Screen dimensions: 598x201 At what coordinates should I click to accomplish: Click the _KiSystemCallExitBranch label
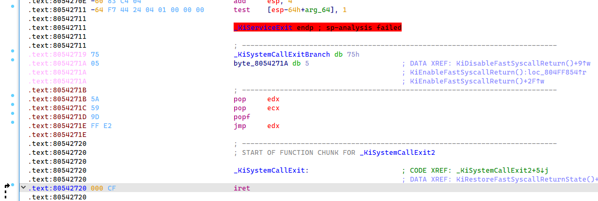[x=282, y=54]
